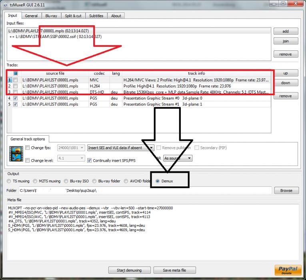Click the output Folder path field

pos(145,190)
